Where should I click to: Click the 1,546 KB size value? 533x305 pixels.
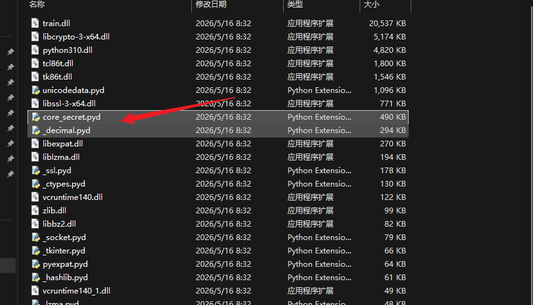(390, 77)
